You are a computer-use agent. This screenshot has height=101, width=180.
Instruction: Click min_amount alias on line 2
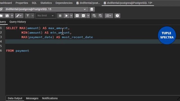click(x=60, y=33)
